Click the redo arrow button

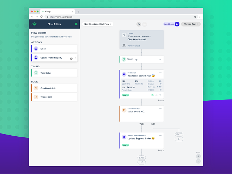[145, 24]
